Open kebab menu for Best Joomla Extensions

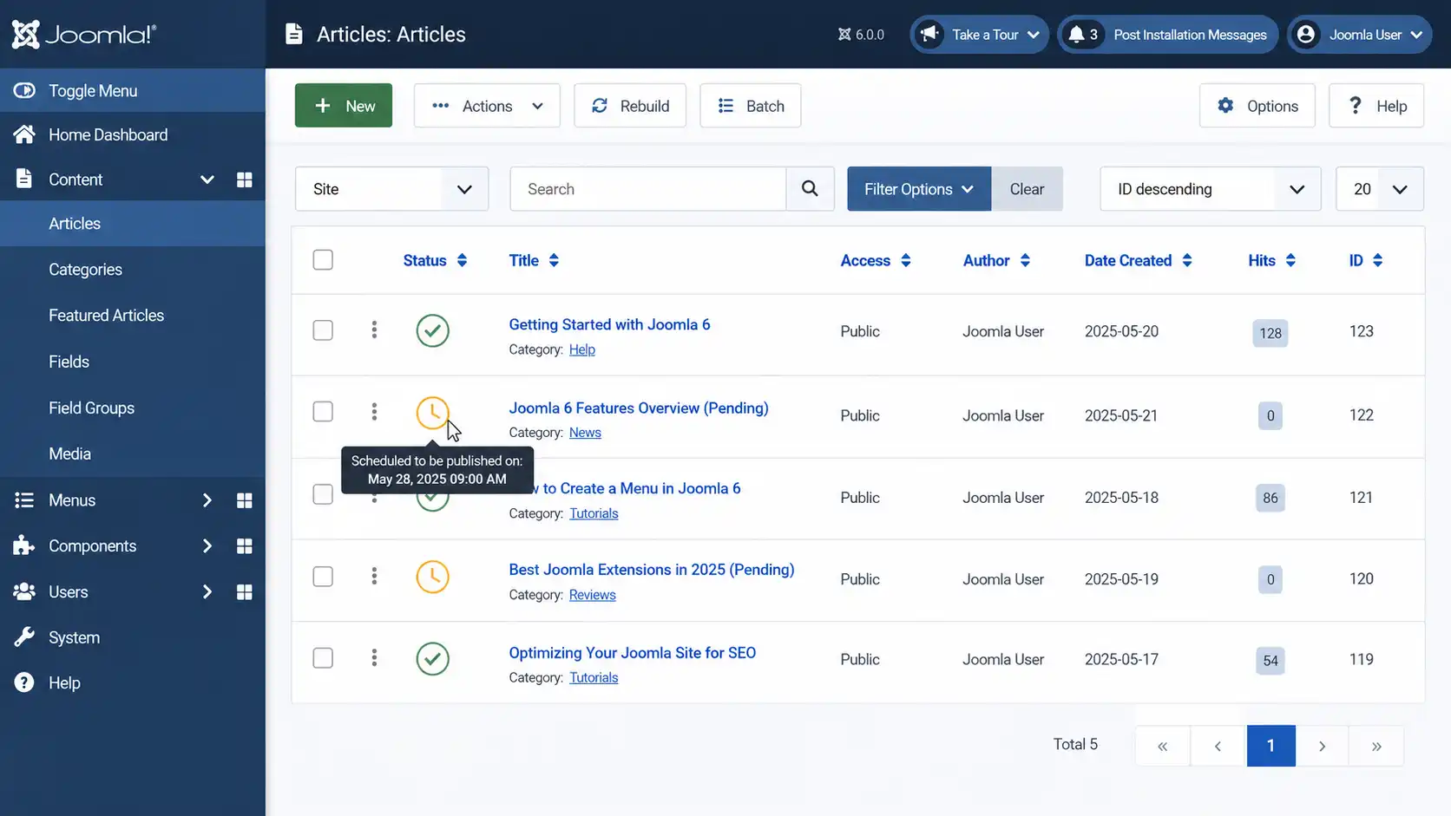pos(374,576)
